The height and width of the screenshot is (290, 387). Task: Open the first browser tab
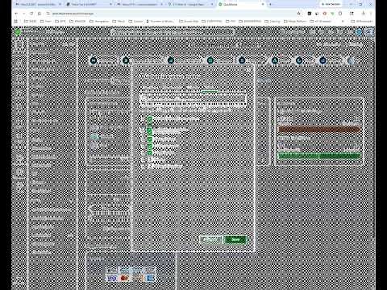click(38, 4)
